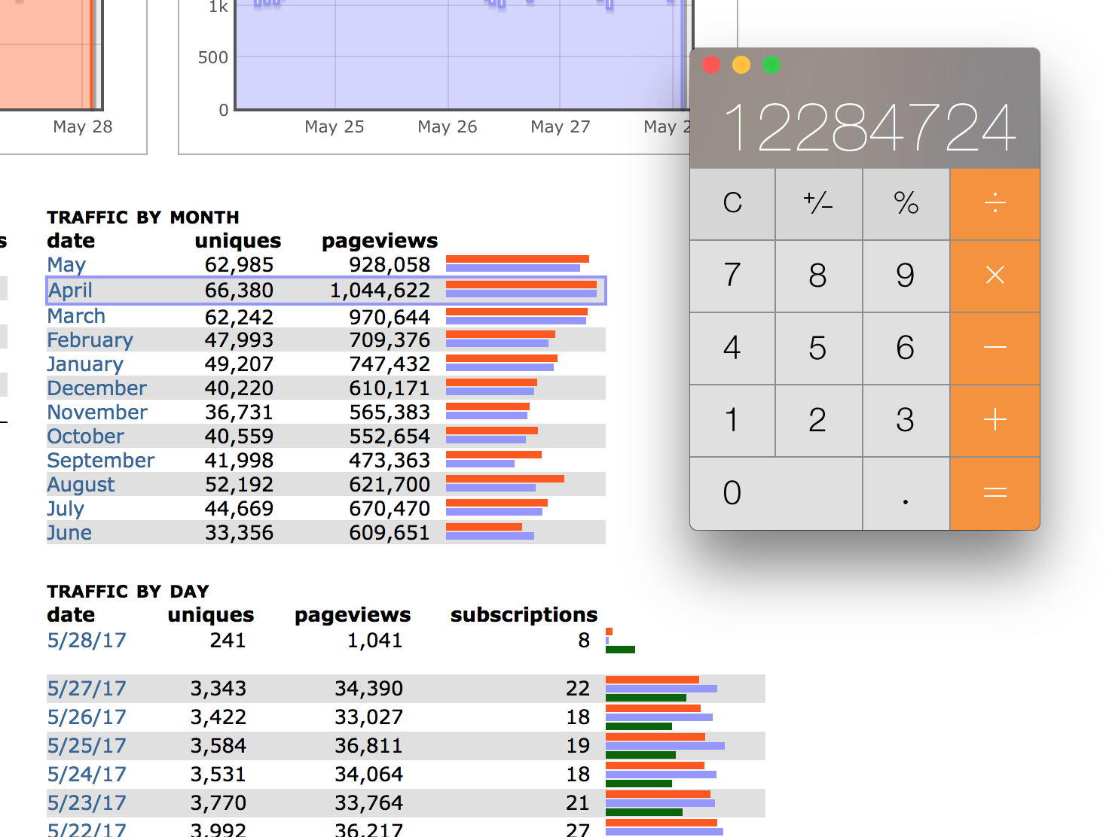
Task: Clear the calculator with the C key
Action: pyautogui.click(x=732, y=204)
